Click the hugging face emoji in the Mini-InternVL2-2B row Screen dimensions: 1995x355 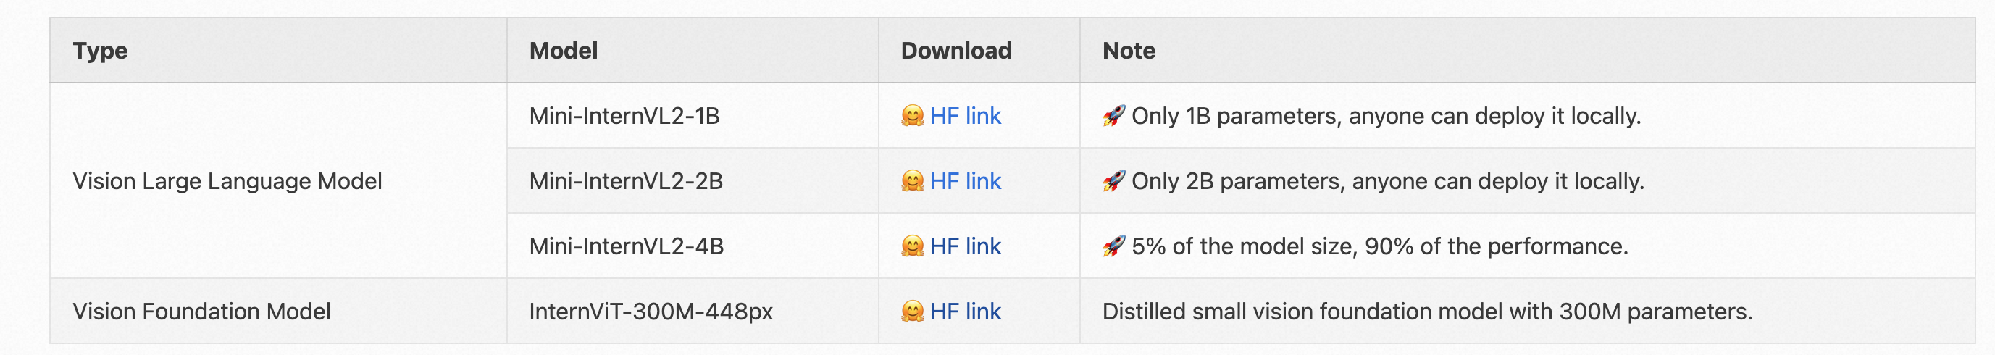tap(912, 181)
